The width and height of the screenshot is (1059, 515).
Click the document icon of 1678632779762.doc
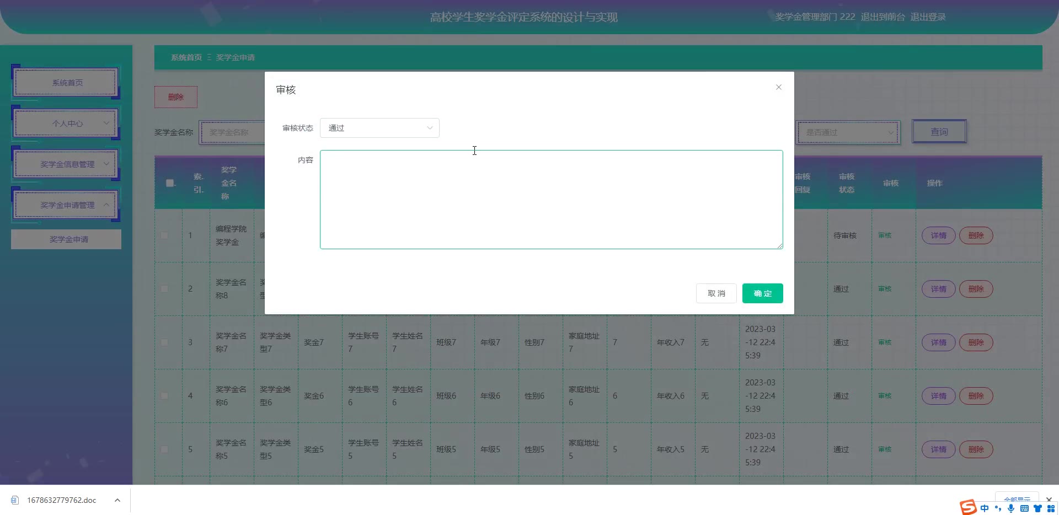click(15, 500)
